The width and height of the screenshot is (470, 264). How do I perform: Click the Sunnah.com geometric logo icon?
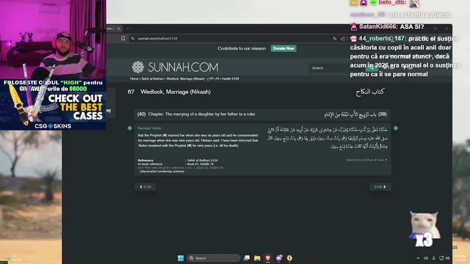[x=138, y=67]
